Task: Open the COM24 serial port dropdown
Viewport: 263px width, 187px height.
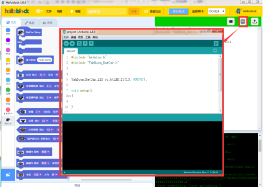Action: [x=216, y=11]
